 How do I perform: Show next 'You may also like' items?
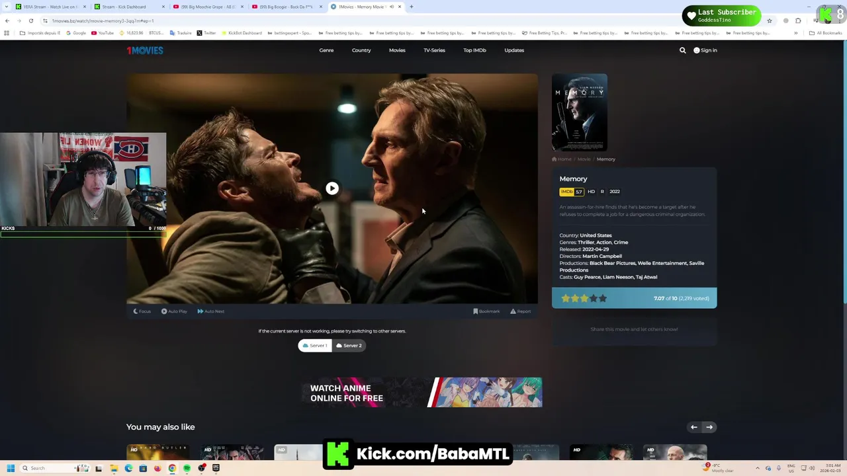point(709,427)
